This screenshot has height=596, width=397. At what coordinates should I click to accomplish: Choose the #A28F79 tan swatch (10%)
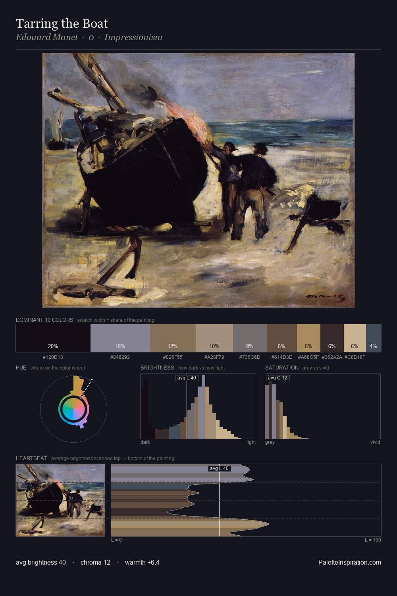coord(214,338)
